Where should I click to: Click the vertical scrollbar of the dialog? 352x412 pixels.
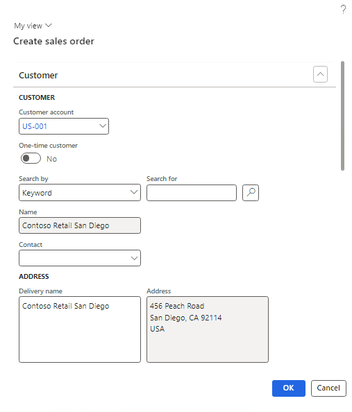pyautogui.click(x=342, y=116)
